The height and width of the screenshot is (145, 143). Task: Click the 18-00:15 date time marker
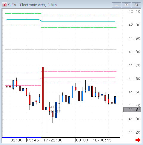(x=102, y=140)
